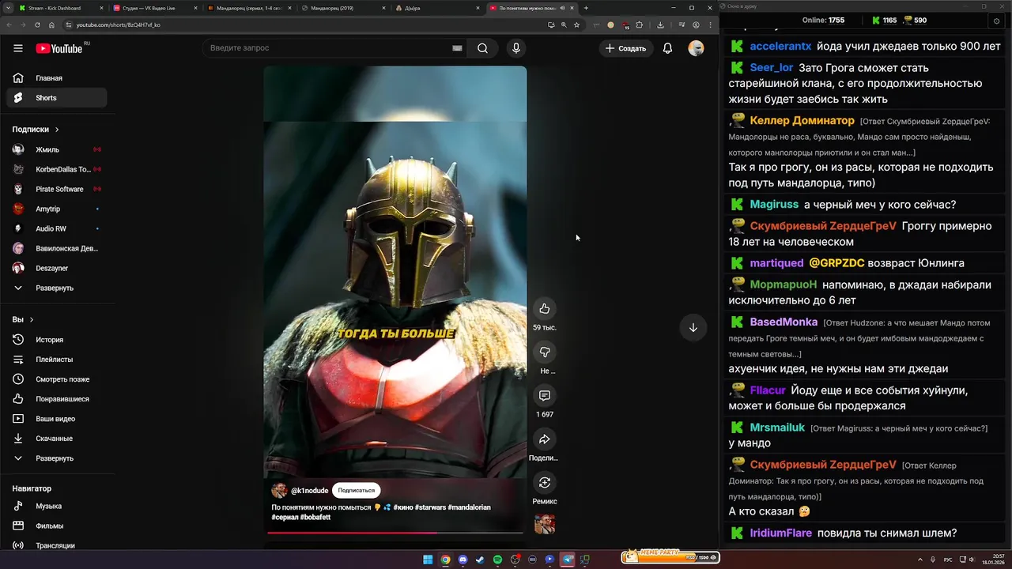1012x569 pixels.
Task: Open YouTube notifications bell
Action: point(667,48)
